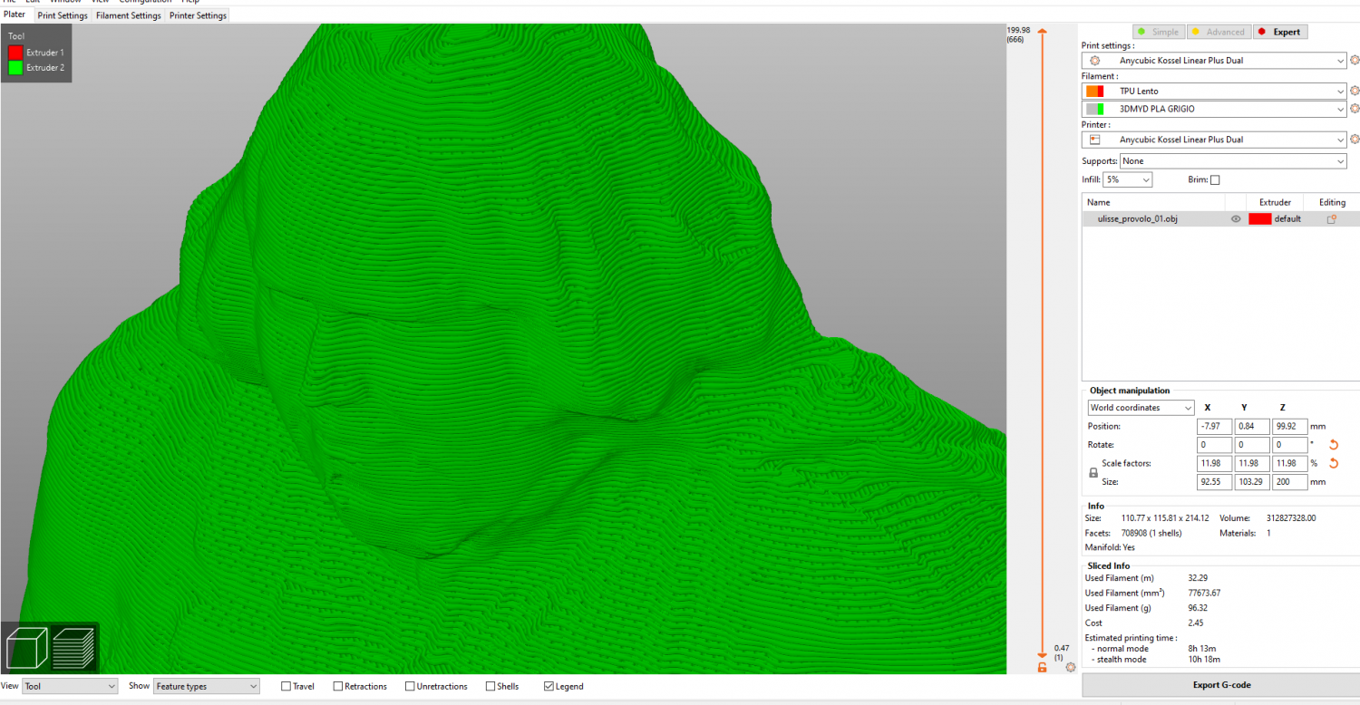Open the Printer Settings tab
The height and width of the screenshot is (705, 1360).
pos(198,15)
